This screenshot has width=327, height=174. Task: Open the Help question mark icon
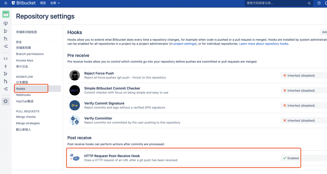(319, 3)
